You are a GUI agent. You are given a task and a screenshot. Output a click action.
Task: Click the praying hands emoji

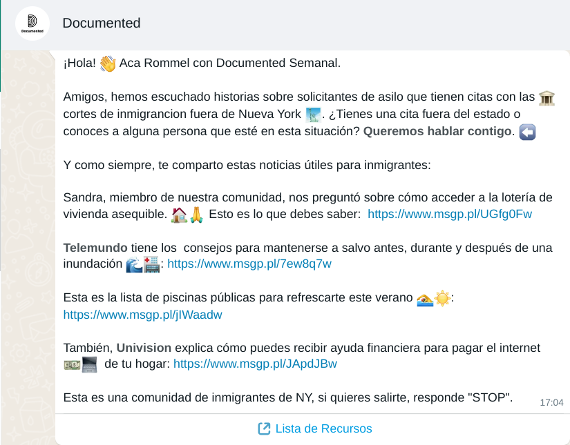click(196, 214)
